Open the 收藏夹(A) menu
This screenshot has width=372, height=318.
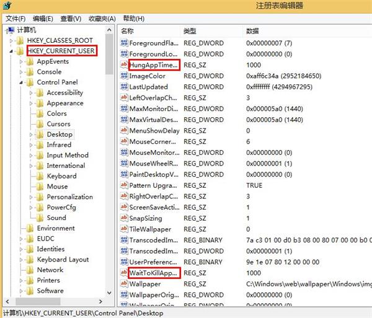102,19
